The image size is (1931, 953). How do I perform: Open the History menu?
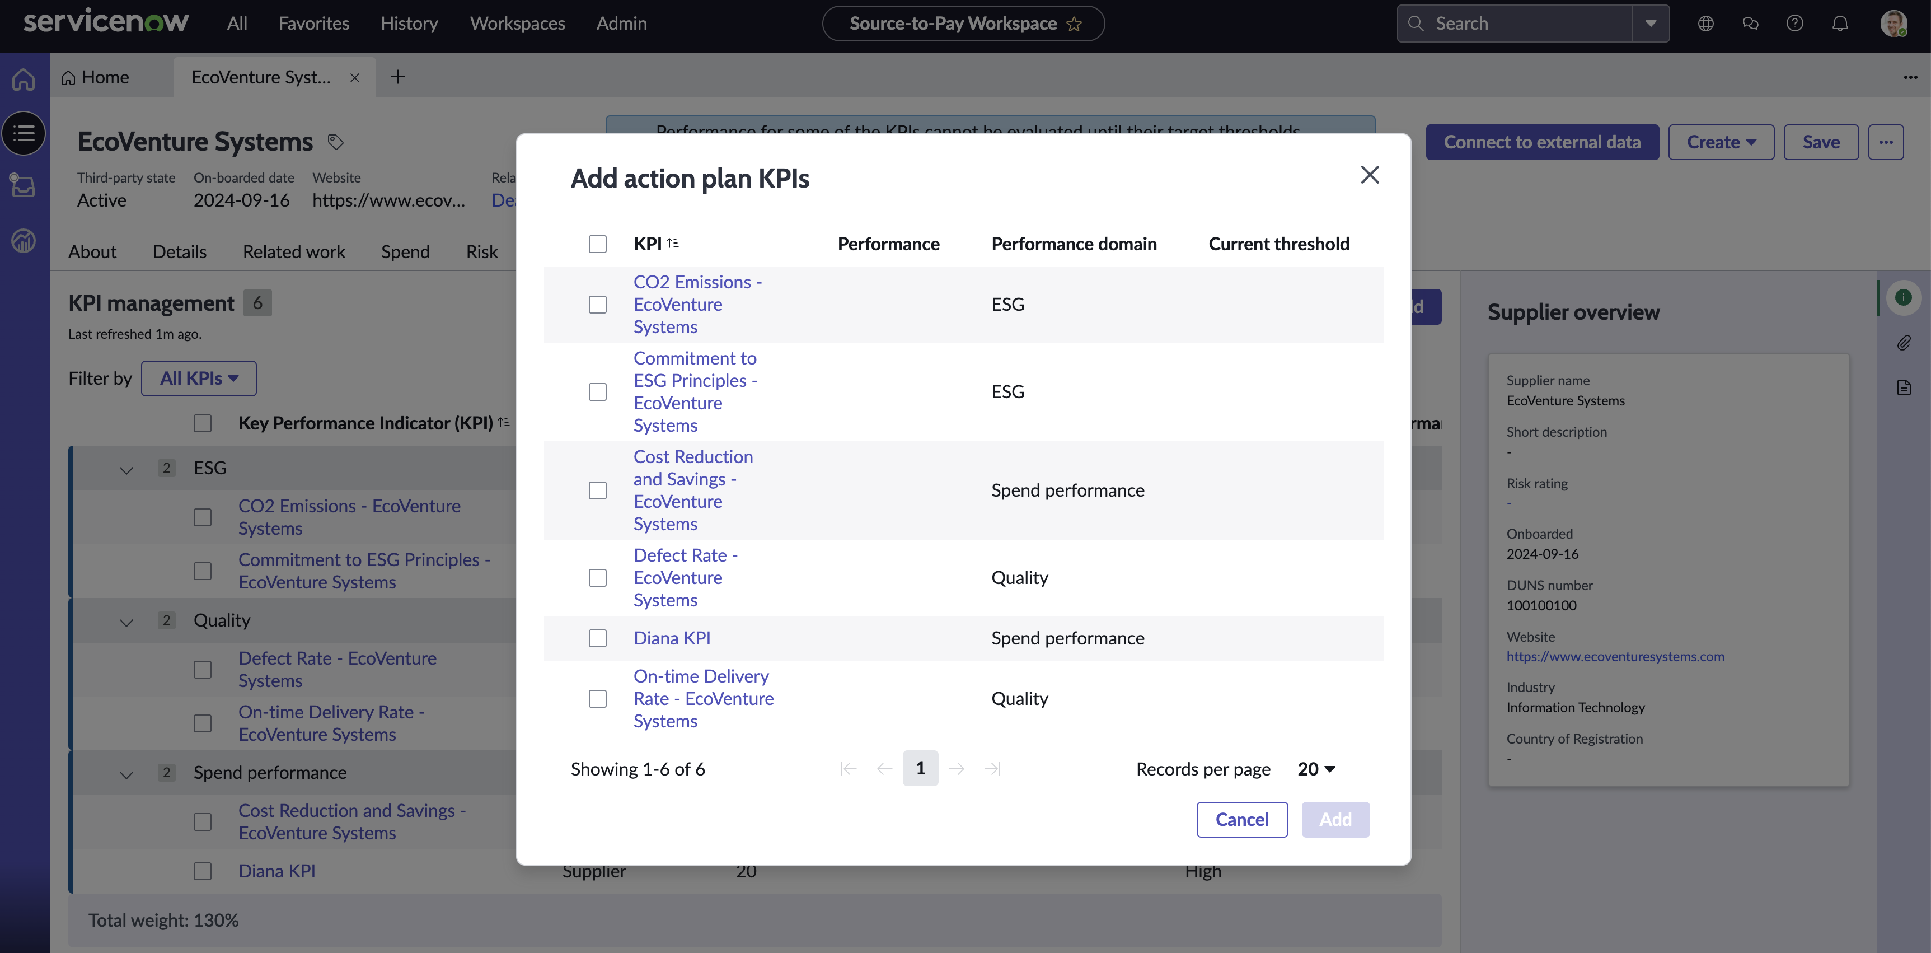click(409, 24)
